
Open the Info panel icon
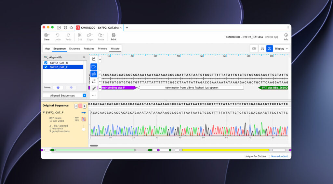point(286,35)
